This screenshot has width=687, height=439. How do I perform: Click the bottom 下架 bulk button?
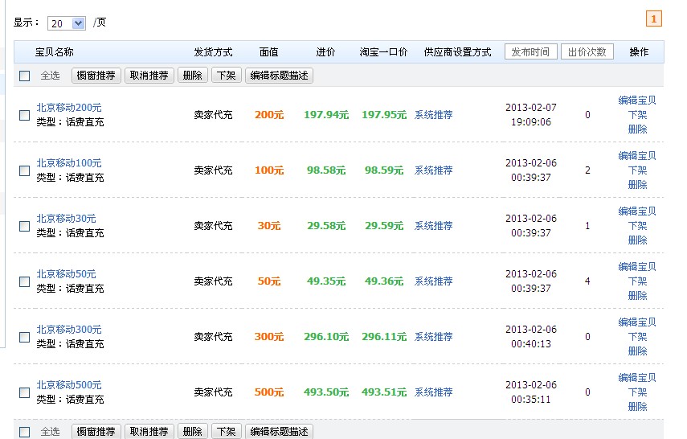pos(226,431)
